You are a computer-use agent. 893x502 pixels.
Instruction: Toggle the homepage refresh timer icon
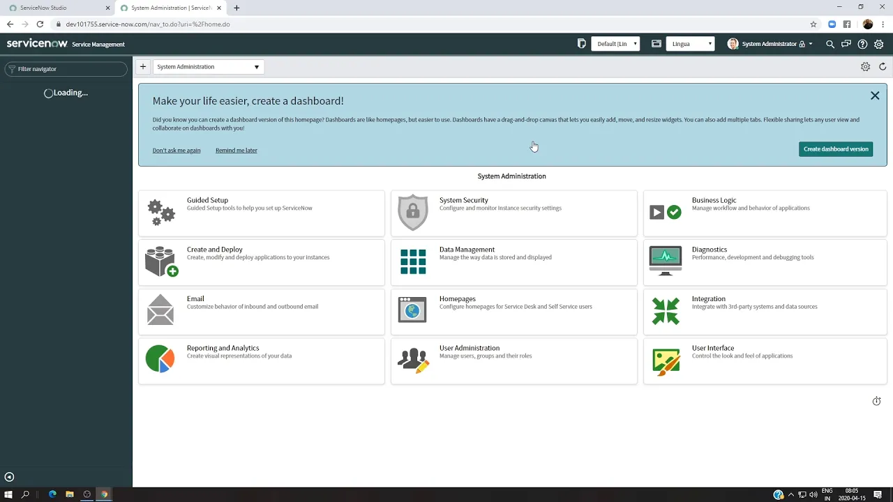click(876, 401)
